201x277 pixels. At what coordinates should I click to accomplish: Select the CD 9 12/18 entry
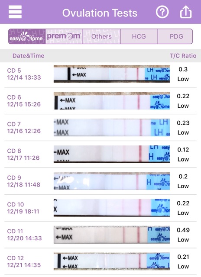pyautogui.click(x=100, y=181)
